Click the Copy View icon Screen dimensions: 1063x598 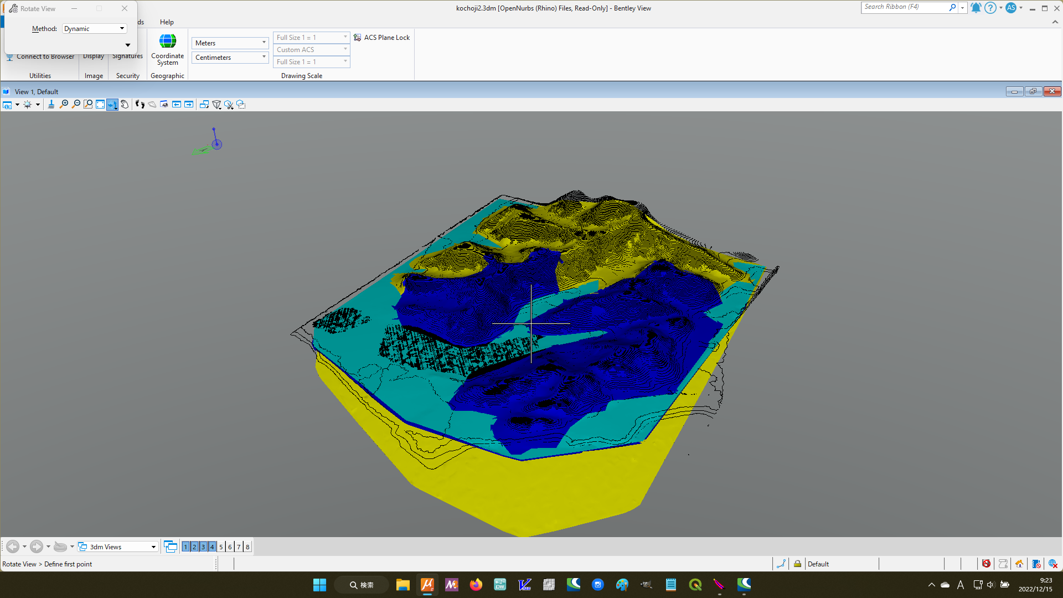click(x=204, y=105)
